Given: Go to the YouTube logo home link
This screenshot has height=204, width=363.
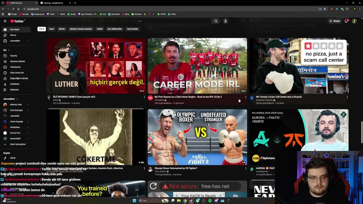Looking at the screenshot, I should 17,21.
